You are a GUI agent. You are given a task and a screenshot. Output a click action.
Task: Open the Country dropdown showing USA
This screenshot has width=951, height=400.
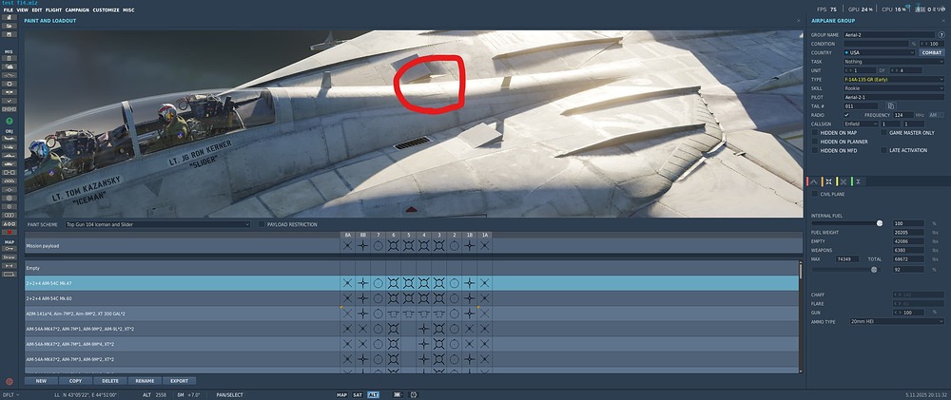coord(880,52)
